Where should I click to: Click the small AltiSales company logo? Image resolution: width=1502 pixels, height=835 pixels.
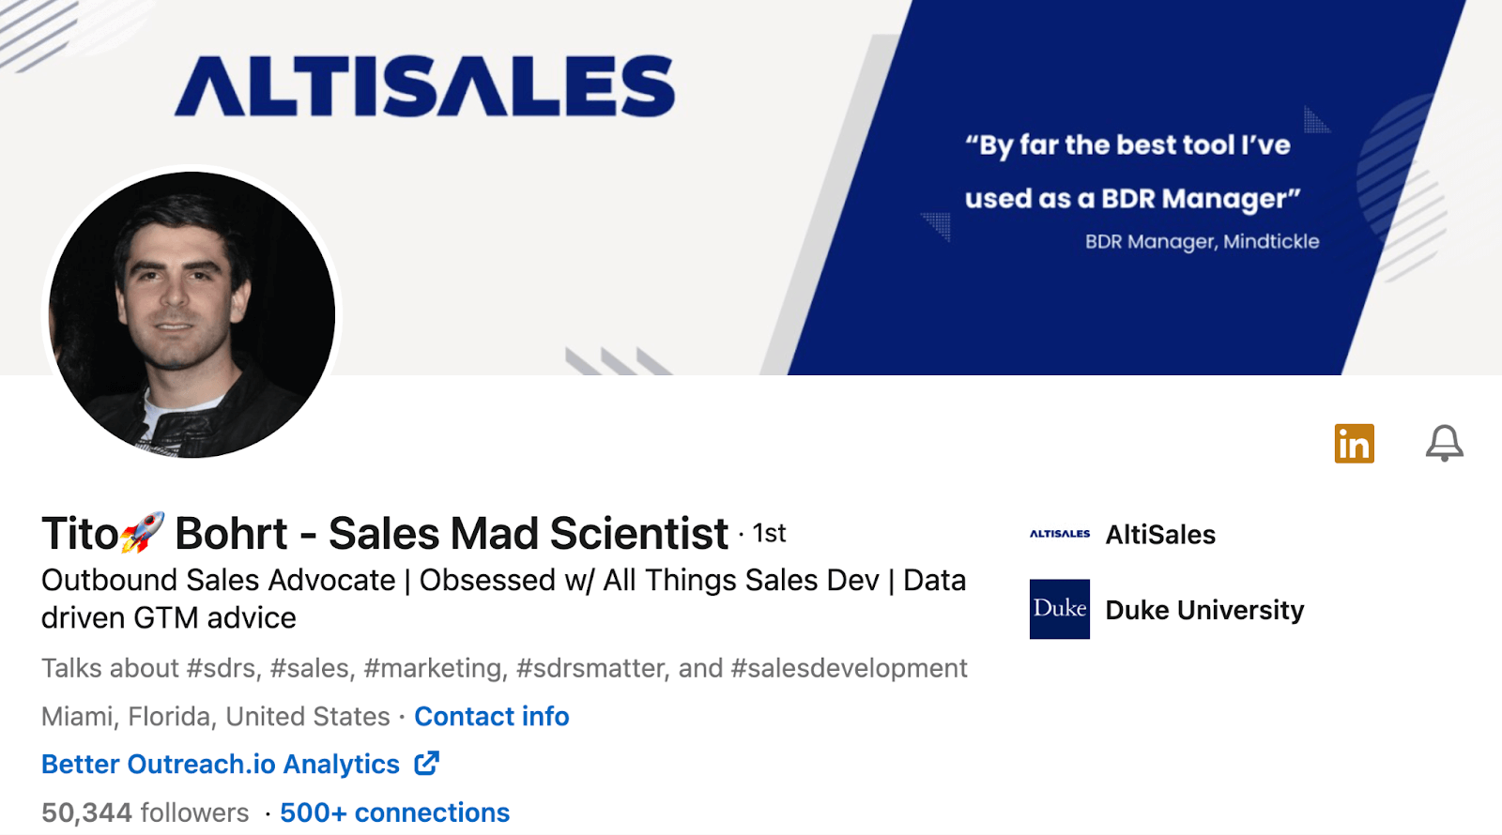tap(1060, 534)
